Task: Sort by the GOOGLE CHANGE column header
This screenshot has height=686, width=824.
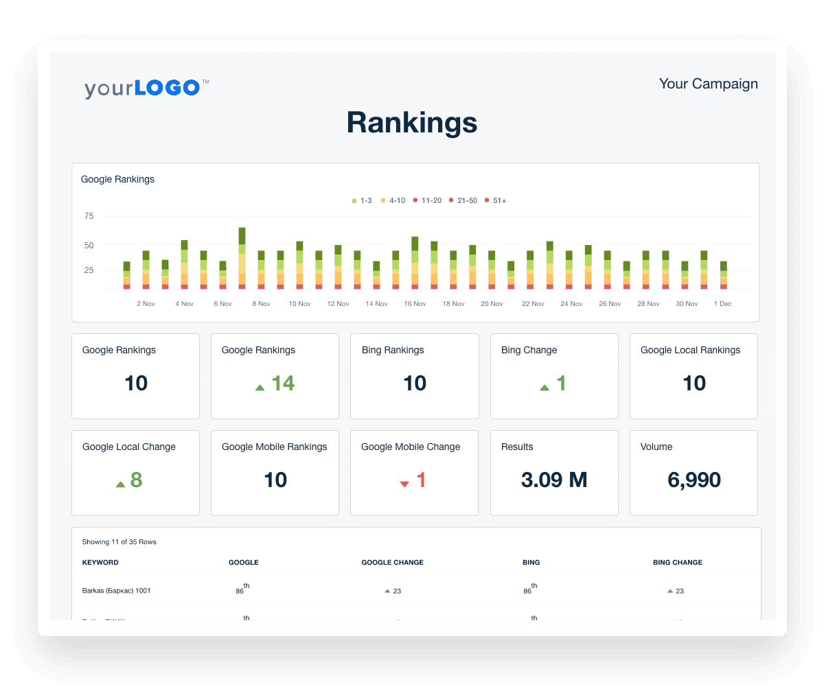Action: pos(392,563)
